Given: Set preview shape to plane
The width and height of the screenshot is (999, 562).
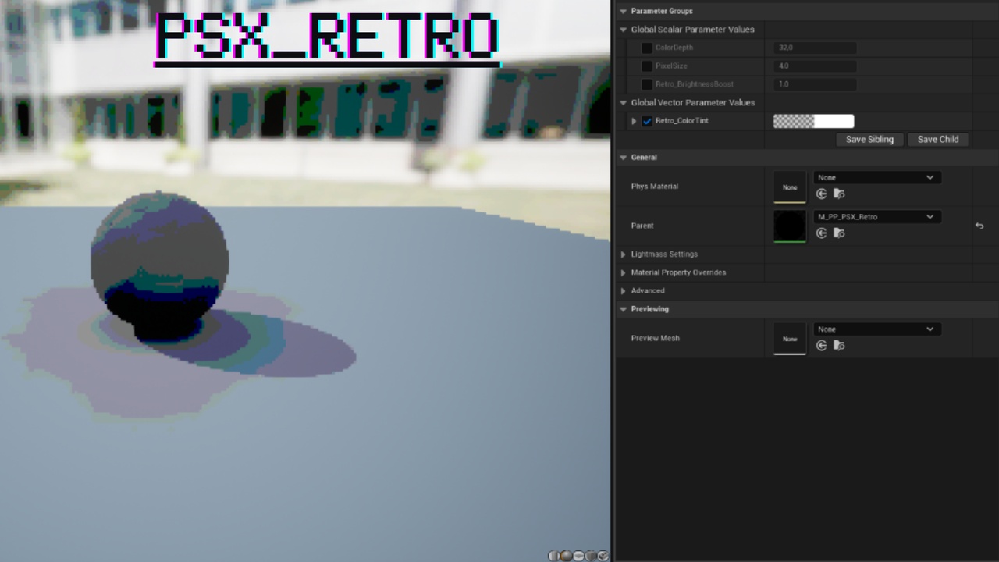Looking at the screenshot, I should tap(578, 556).
